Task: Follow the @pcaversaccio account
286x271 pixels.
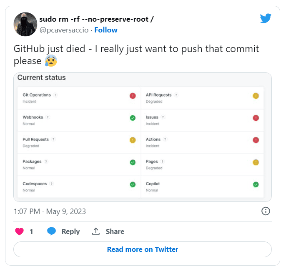Action: [106, 30]
